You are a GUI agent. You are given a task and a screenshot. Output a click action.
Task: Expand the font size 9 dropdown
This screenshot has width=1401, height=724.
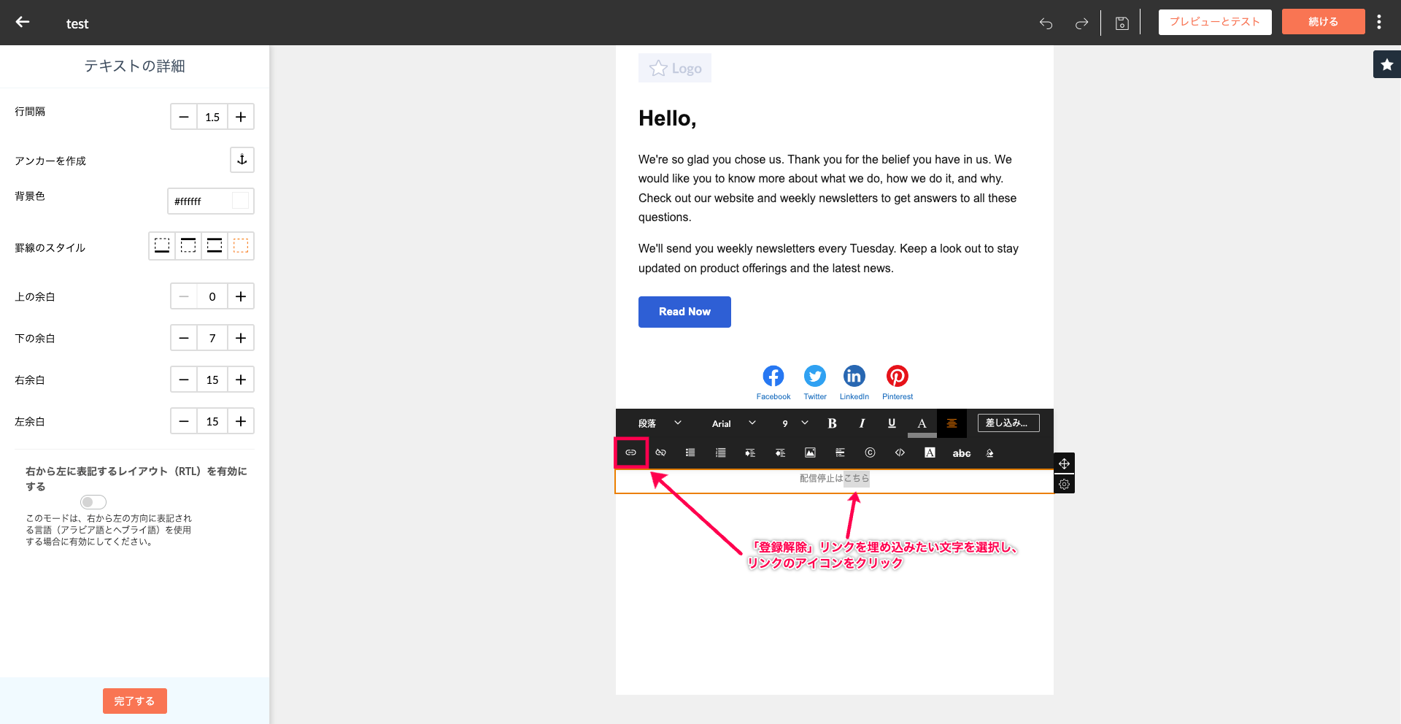tap(795, 423)
